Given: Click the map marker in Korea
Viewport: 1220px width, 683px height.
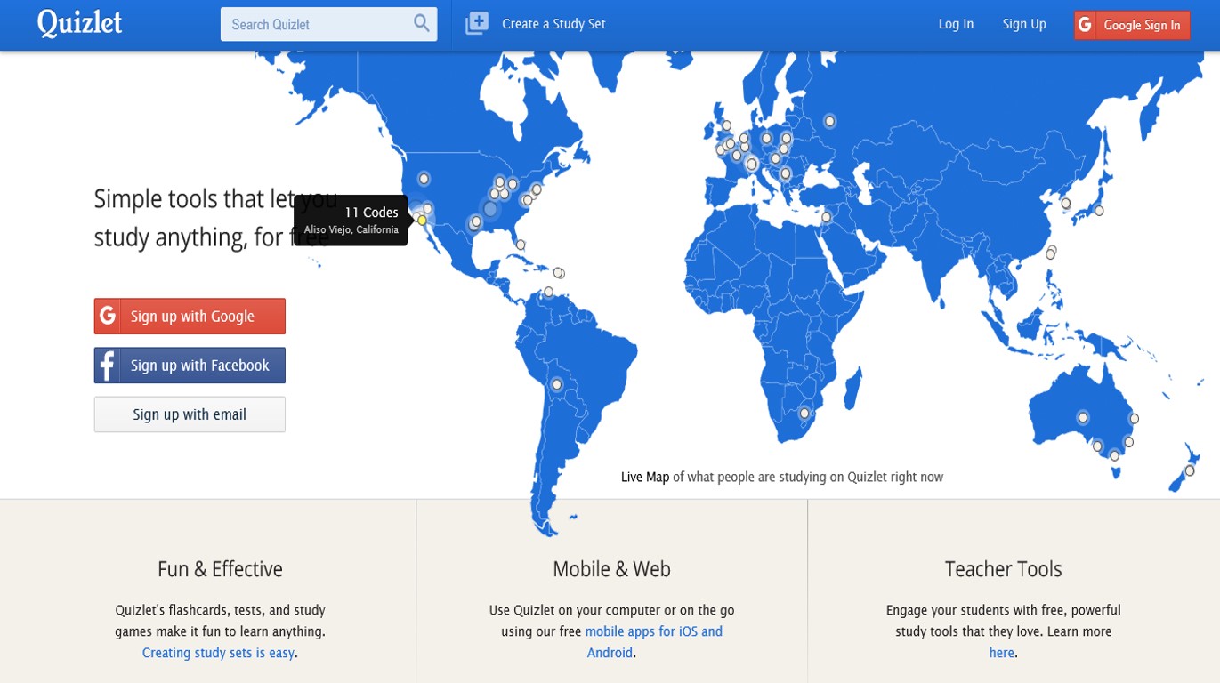Looking at the screenshot, I should (x=1066, y=204).
